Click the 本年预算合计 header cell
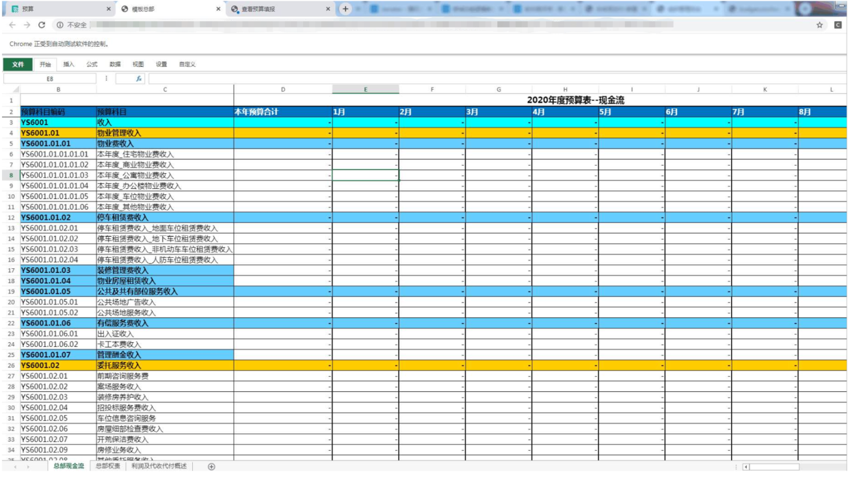848x481 pixels. pyautogui.click(x=283, y=112)
